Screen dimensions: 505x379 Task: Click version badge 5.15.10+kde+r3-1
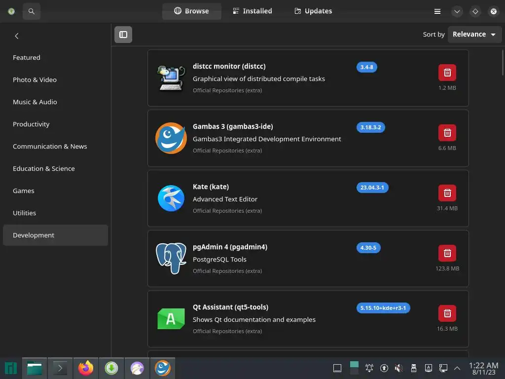click(383, 308)
